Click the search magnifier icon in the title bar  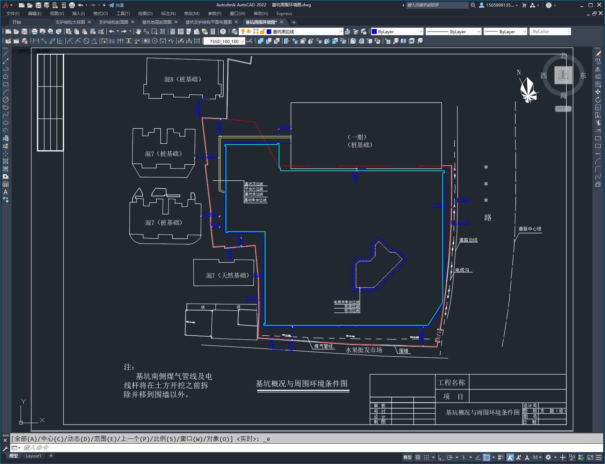coord(473,5)
